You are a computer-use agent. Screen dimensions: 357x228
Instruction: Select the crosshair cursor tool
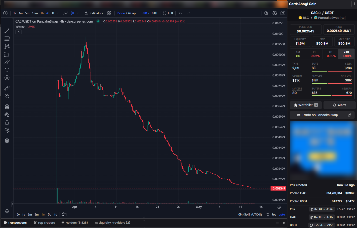[x=7, y=23]
